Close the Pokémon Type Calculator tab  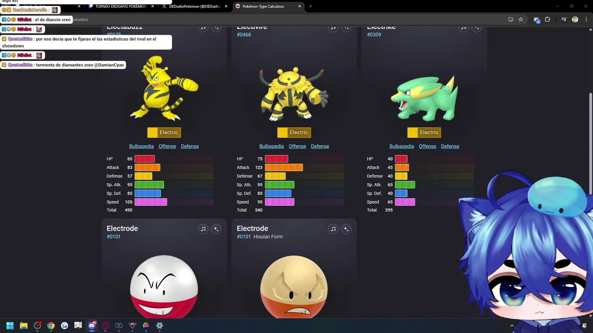(300, 6)
